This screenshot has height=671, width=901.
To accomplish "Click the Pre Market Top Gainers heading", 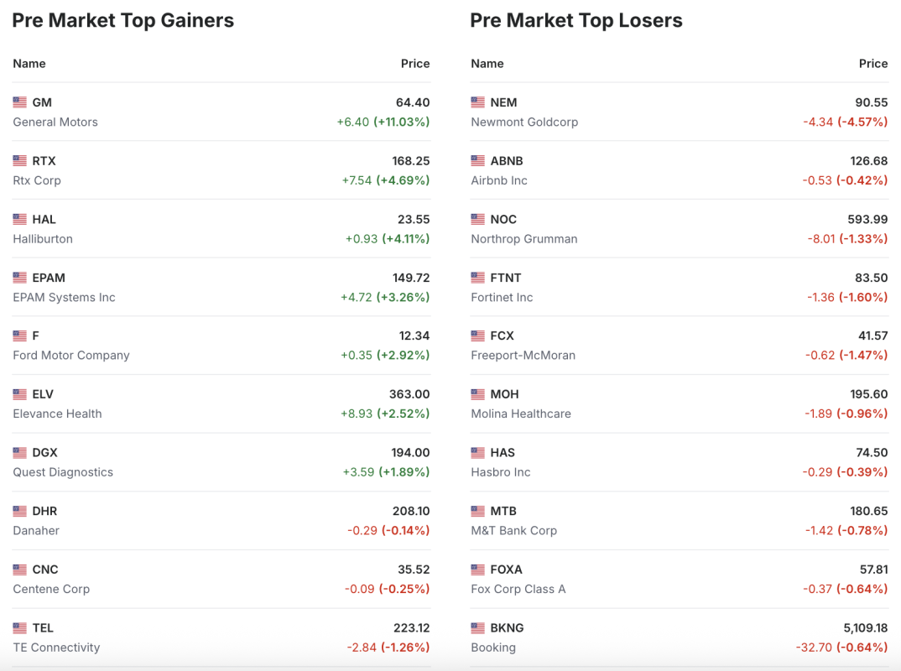I will [123, 21].
